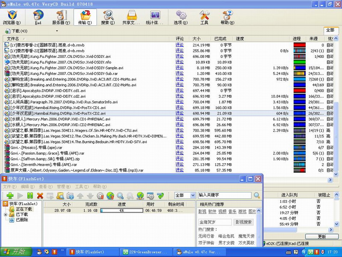Click the gear options icon in FlashGet toolbar
This screenshot has height=257, width=342.
[100, 195]
